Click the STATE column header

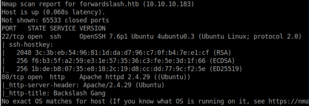pyautogui.click(x=37, y=28)
